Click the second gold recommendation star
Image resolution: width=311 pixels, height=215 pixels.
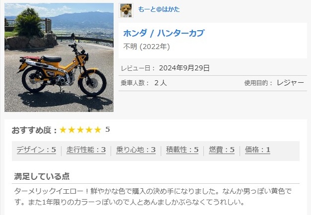(x=71, y=130)
